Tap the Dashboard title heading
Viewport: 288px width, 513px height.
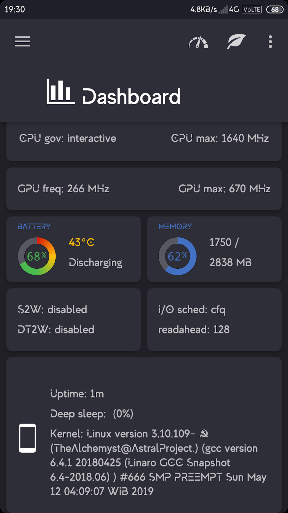pyautogui.click(x=132, y=97)
